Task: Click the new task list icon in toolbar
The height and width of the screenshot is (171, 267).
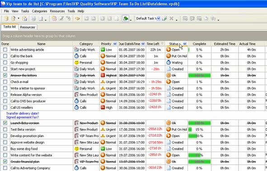Action: [x=6, y=19]
